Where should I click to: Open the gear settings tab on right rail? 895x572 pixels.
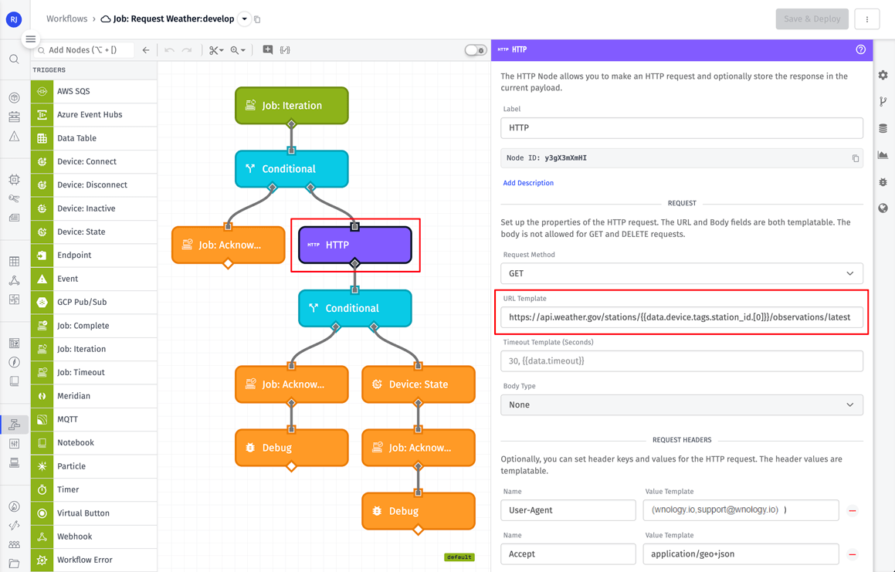click(x=883, y=75)
